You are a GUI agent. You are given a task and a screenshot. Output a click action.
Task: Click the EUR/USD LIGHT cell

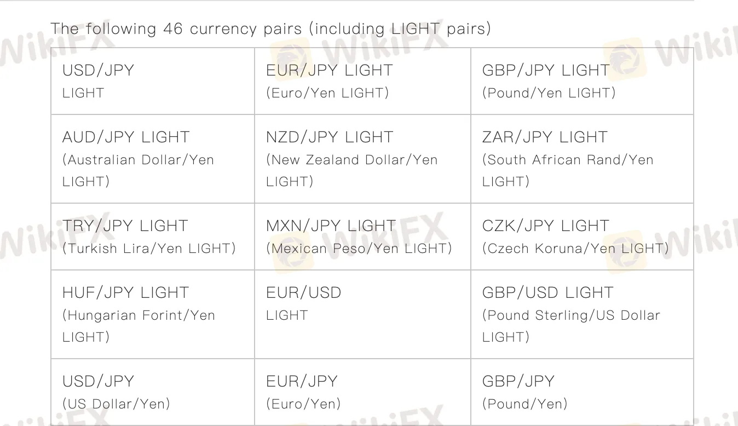pyautogui.click(x=362, y=314)
